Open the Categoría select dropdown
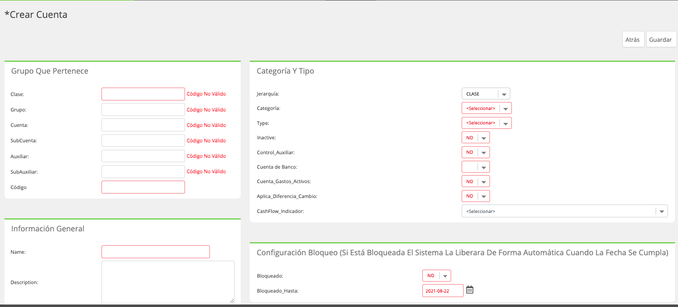678x307 pixels. click(486, 108)
